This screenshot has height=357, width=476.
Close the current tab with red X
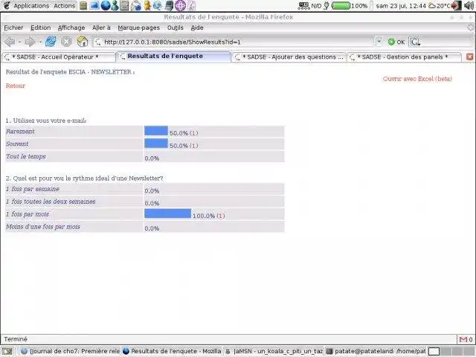(469, 57)
